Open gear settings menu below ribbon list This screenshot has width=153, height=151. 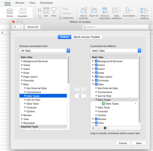pos(105,128)
